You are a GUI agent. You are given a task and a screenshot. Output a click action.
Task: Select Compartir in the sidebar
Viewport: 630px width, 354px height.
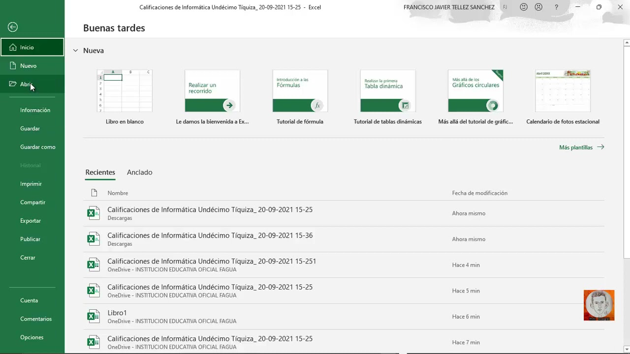(x=32, y=202)
